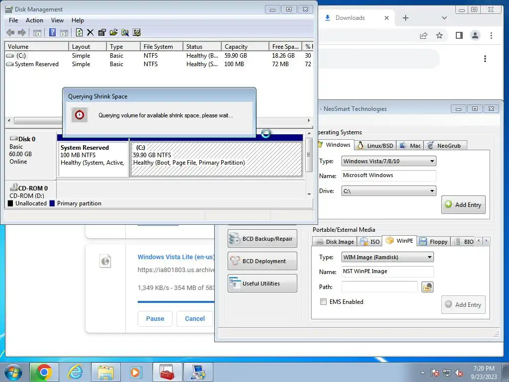This screenshot has height=382, width=509.
Task: Open the Drive C:\ dropdown
Action: click(x=389, y=191)
